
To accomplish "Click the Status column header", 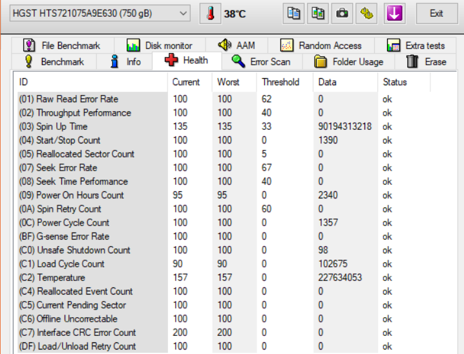I will click(405, 82).
